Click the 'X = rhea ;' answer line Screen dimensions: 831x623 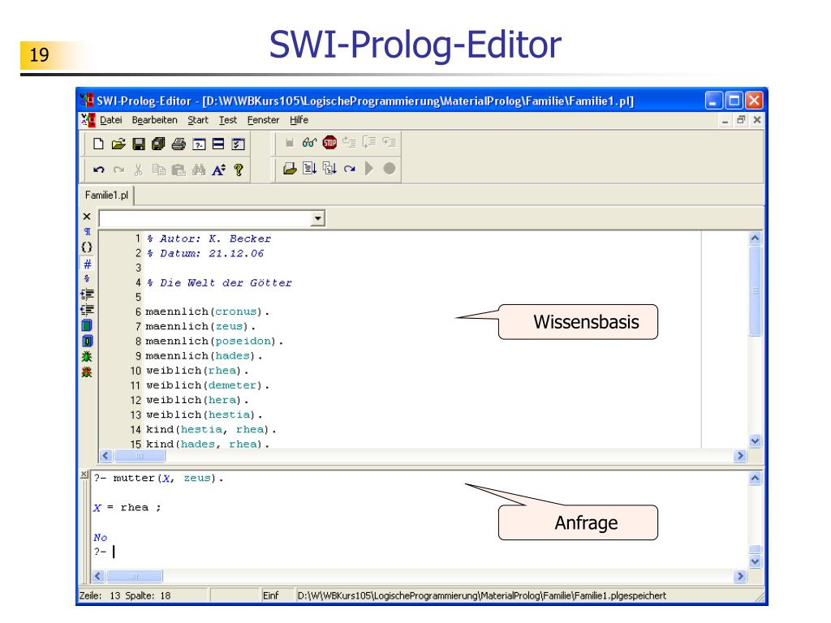[127, 508]
